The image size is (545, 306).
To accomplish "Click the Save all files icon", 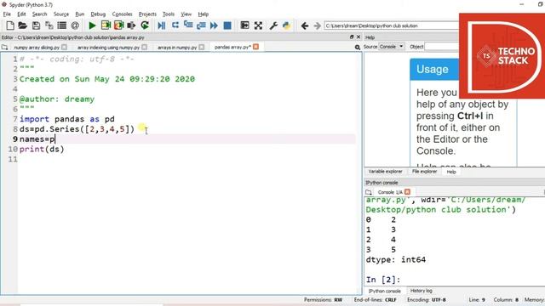I will point(49,25).
